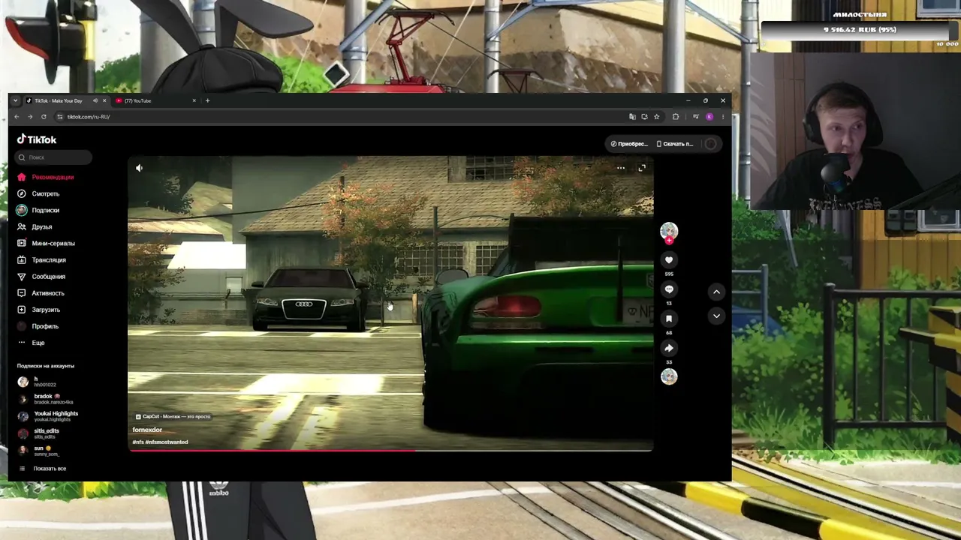This screenshot has width=961, height=540.
Task: Close the YouTube browser tab
Action: tap(194, 100)
